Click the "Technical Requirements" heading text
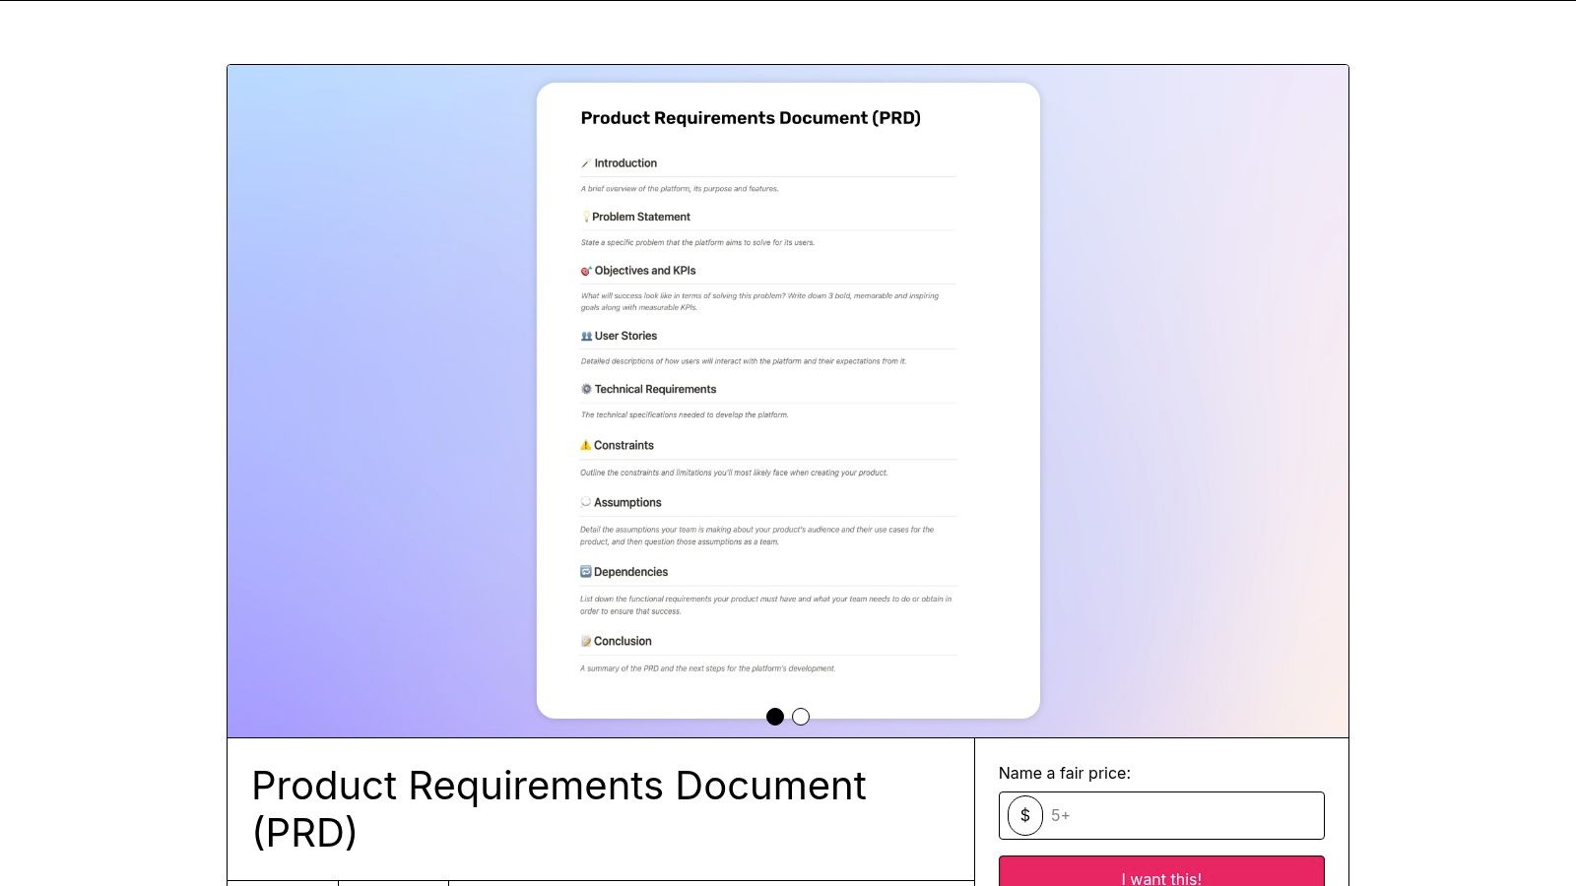Image resolution: width=1576 pixels, height=886 pixels. (x=655, y=389)
